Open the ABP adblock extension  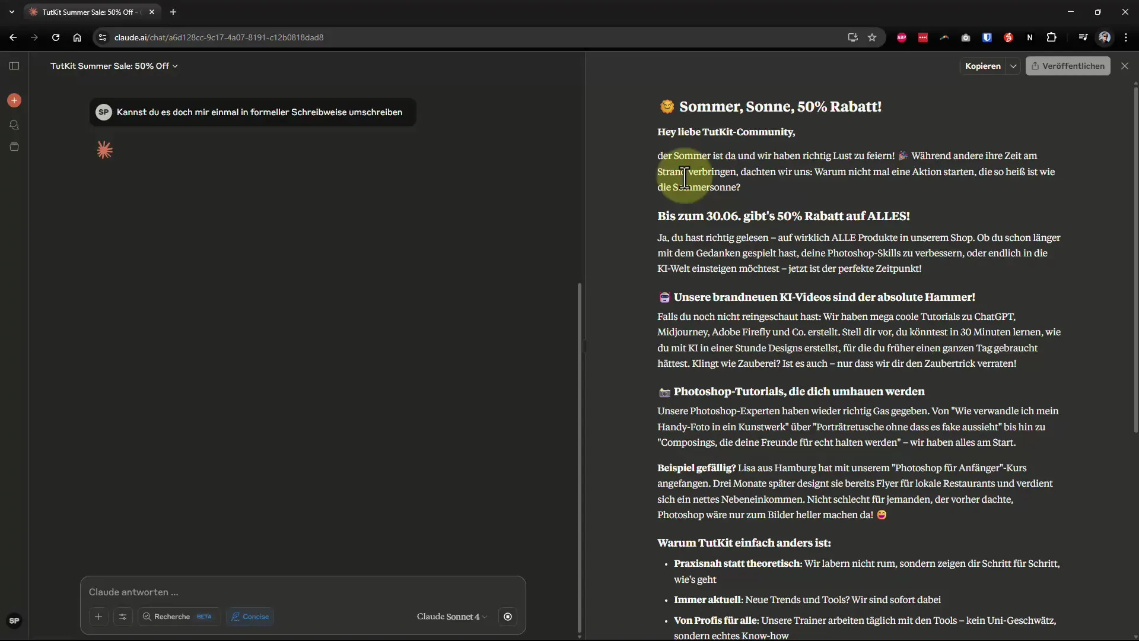902,37
